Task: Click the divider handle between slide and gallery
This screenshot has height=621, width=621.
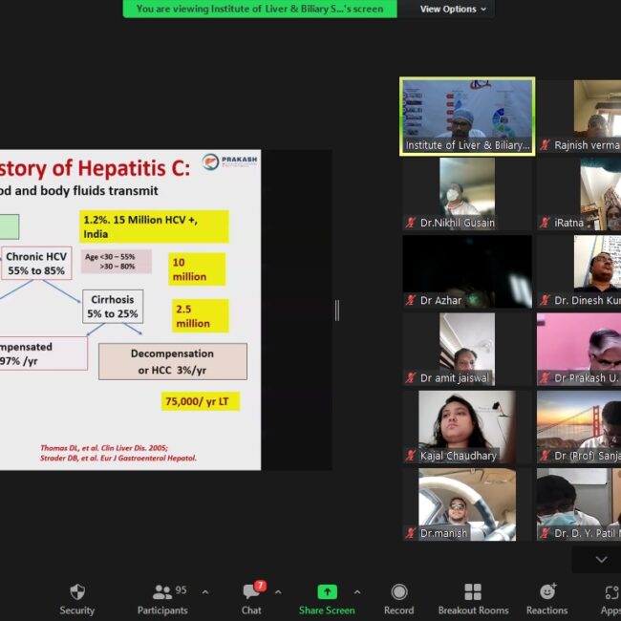Action: tap(336, 310)
